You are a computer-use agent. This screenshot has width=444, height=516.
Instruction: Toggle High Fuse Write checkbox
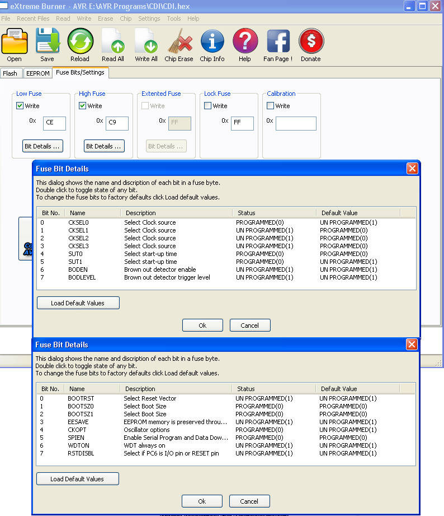coord(82,106)
